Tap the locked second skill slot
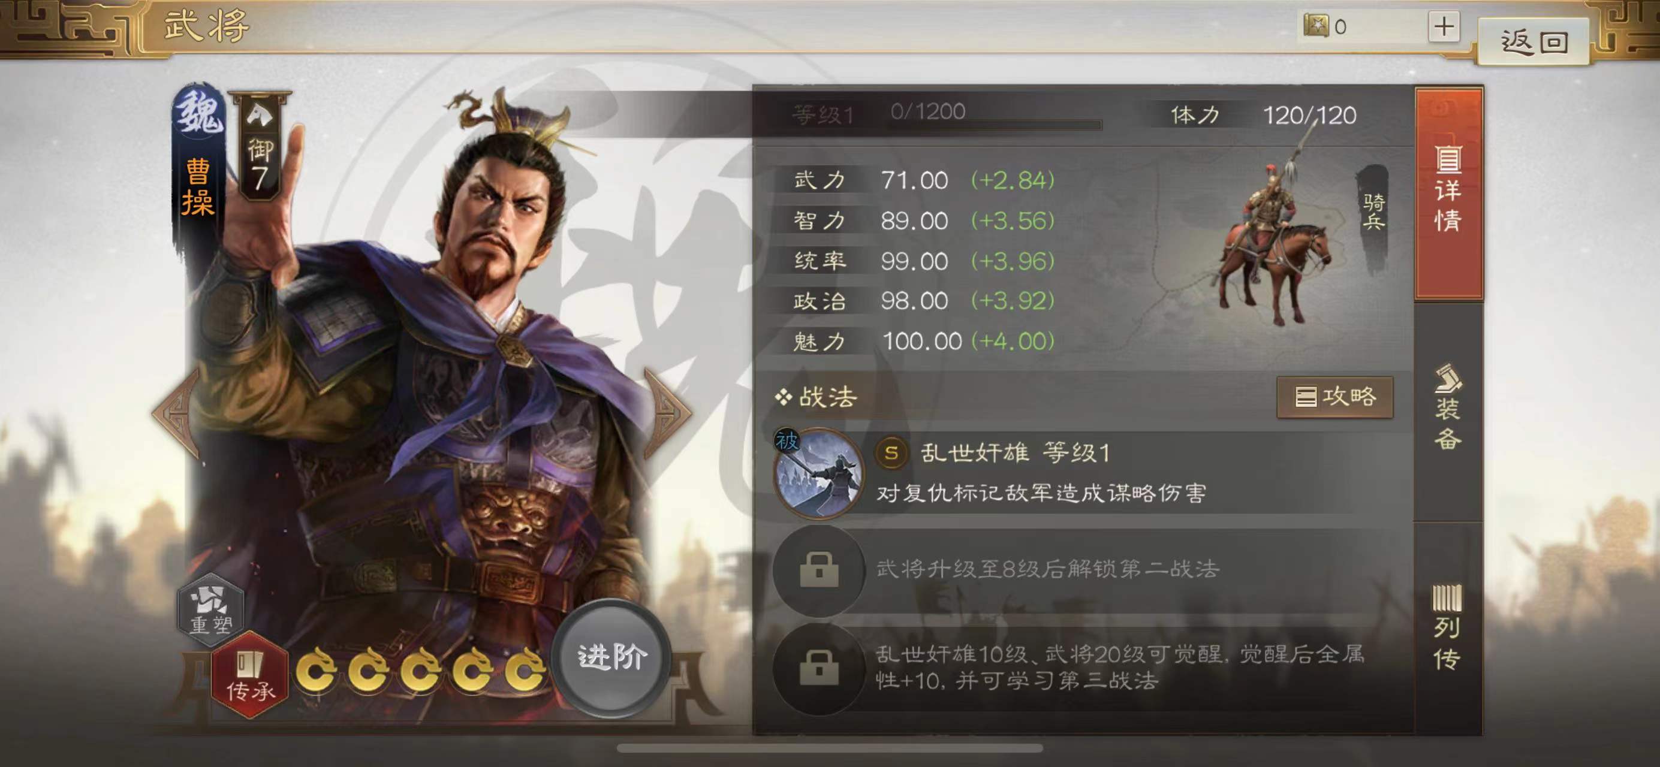The width and height of the screenshot is (1660, 767). (x=818, y=570)
